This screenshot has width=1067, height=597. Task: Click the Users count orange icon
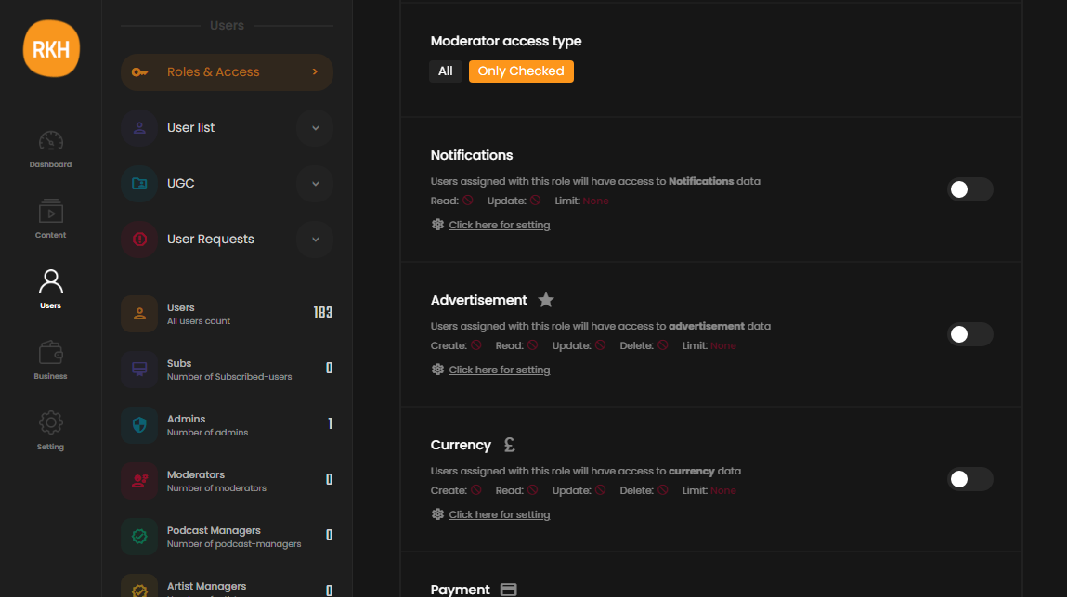click(139, 314)
